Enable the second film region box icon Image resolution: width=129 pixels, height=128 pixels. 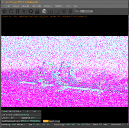[x=57, y=11]
